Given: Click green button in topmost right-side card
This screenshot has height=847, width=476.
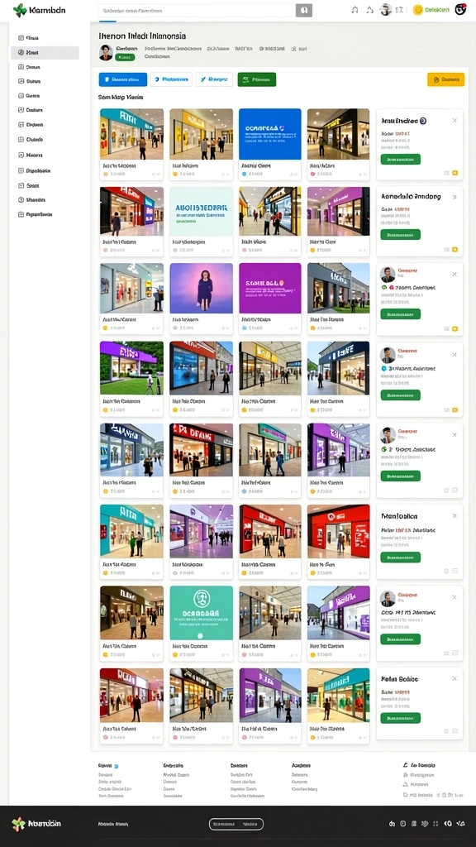Looking at the screenshot, I should pyautogui.click(x=401, y=160).
